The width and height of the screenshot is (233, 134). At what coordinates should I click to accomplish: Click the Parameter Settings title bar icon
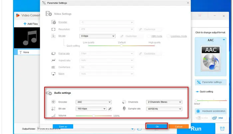click(x=44, y=3)
